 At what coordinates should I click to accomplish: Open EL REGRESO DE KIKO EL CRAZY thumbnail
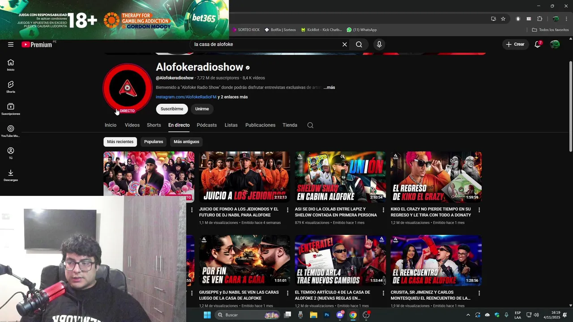point(436,177)
